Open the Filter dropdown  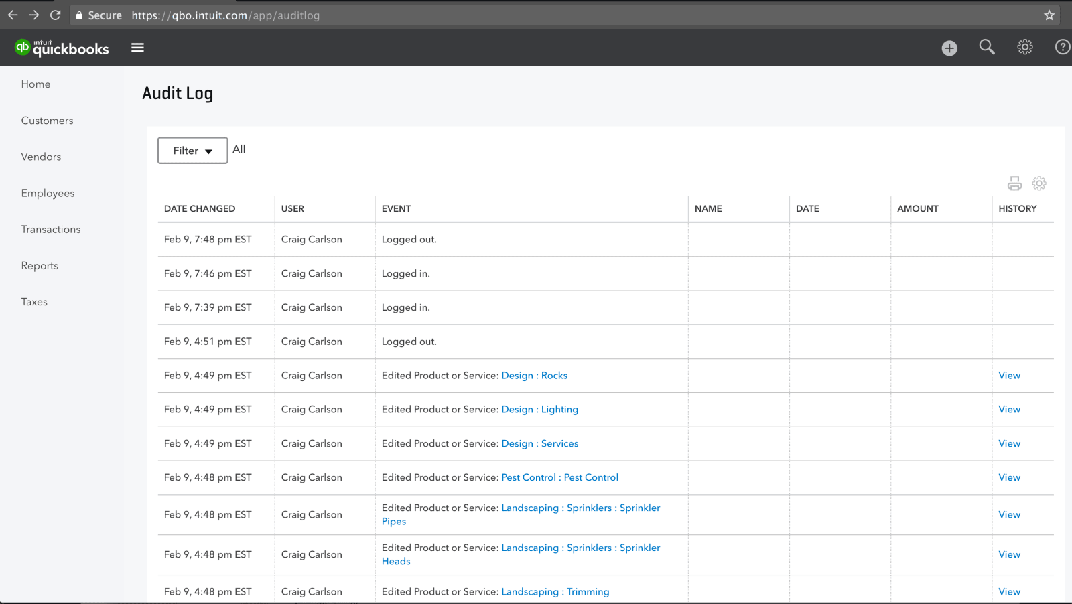click(x=192, y=151)
